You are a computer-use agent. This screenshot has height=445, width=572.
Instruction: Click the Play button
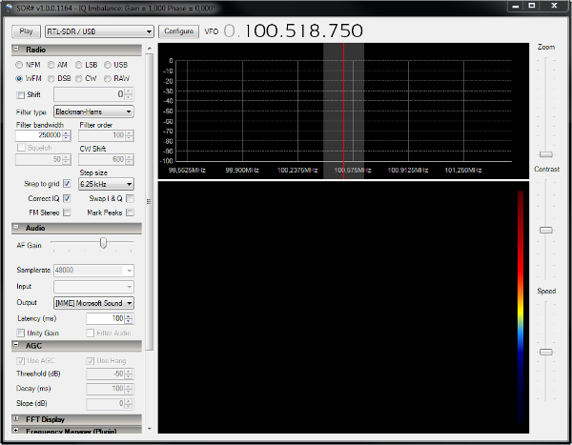(26, 31)
